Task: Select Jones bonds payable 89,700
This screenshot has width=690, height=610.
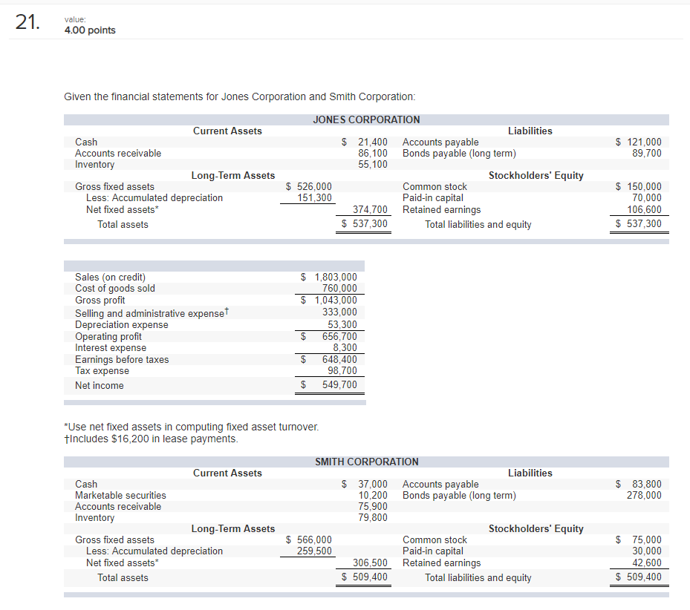Action: (647, 153)
